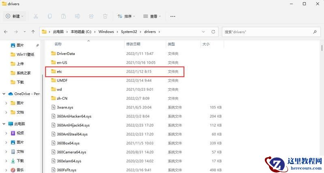The image size is (324, 173).
Task: Click the Delete trash icon
Action: pyautogui.click(x=105, y=16)
